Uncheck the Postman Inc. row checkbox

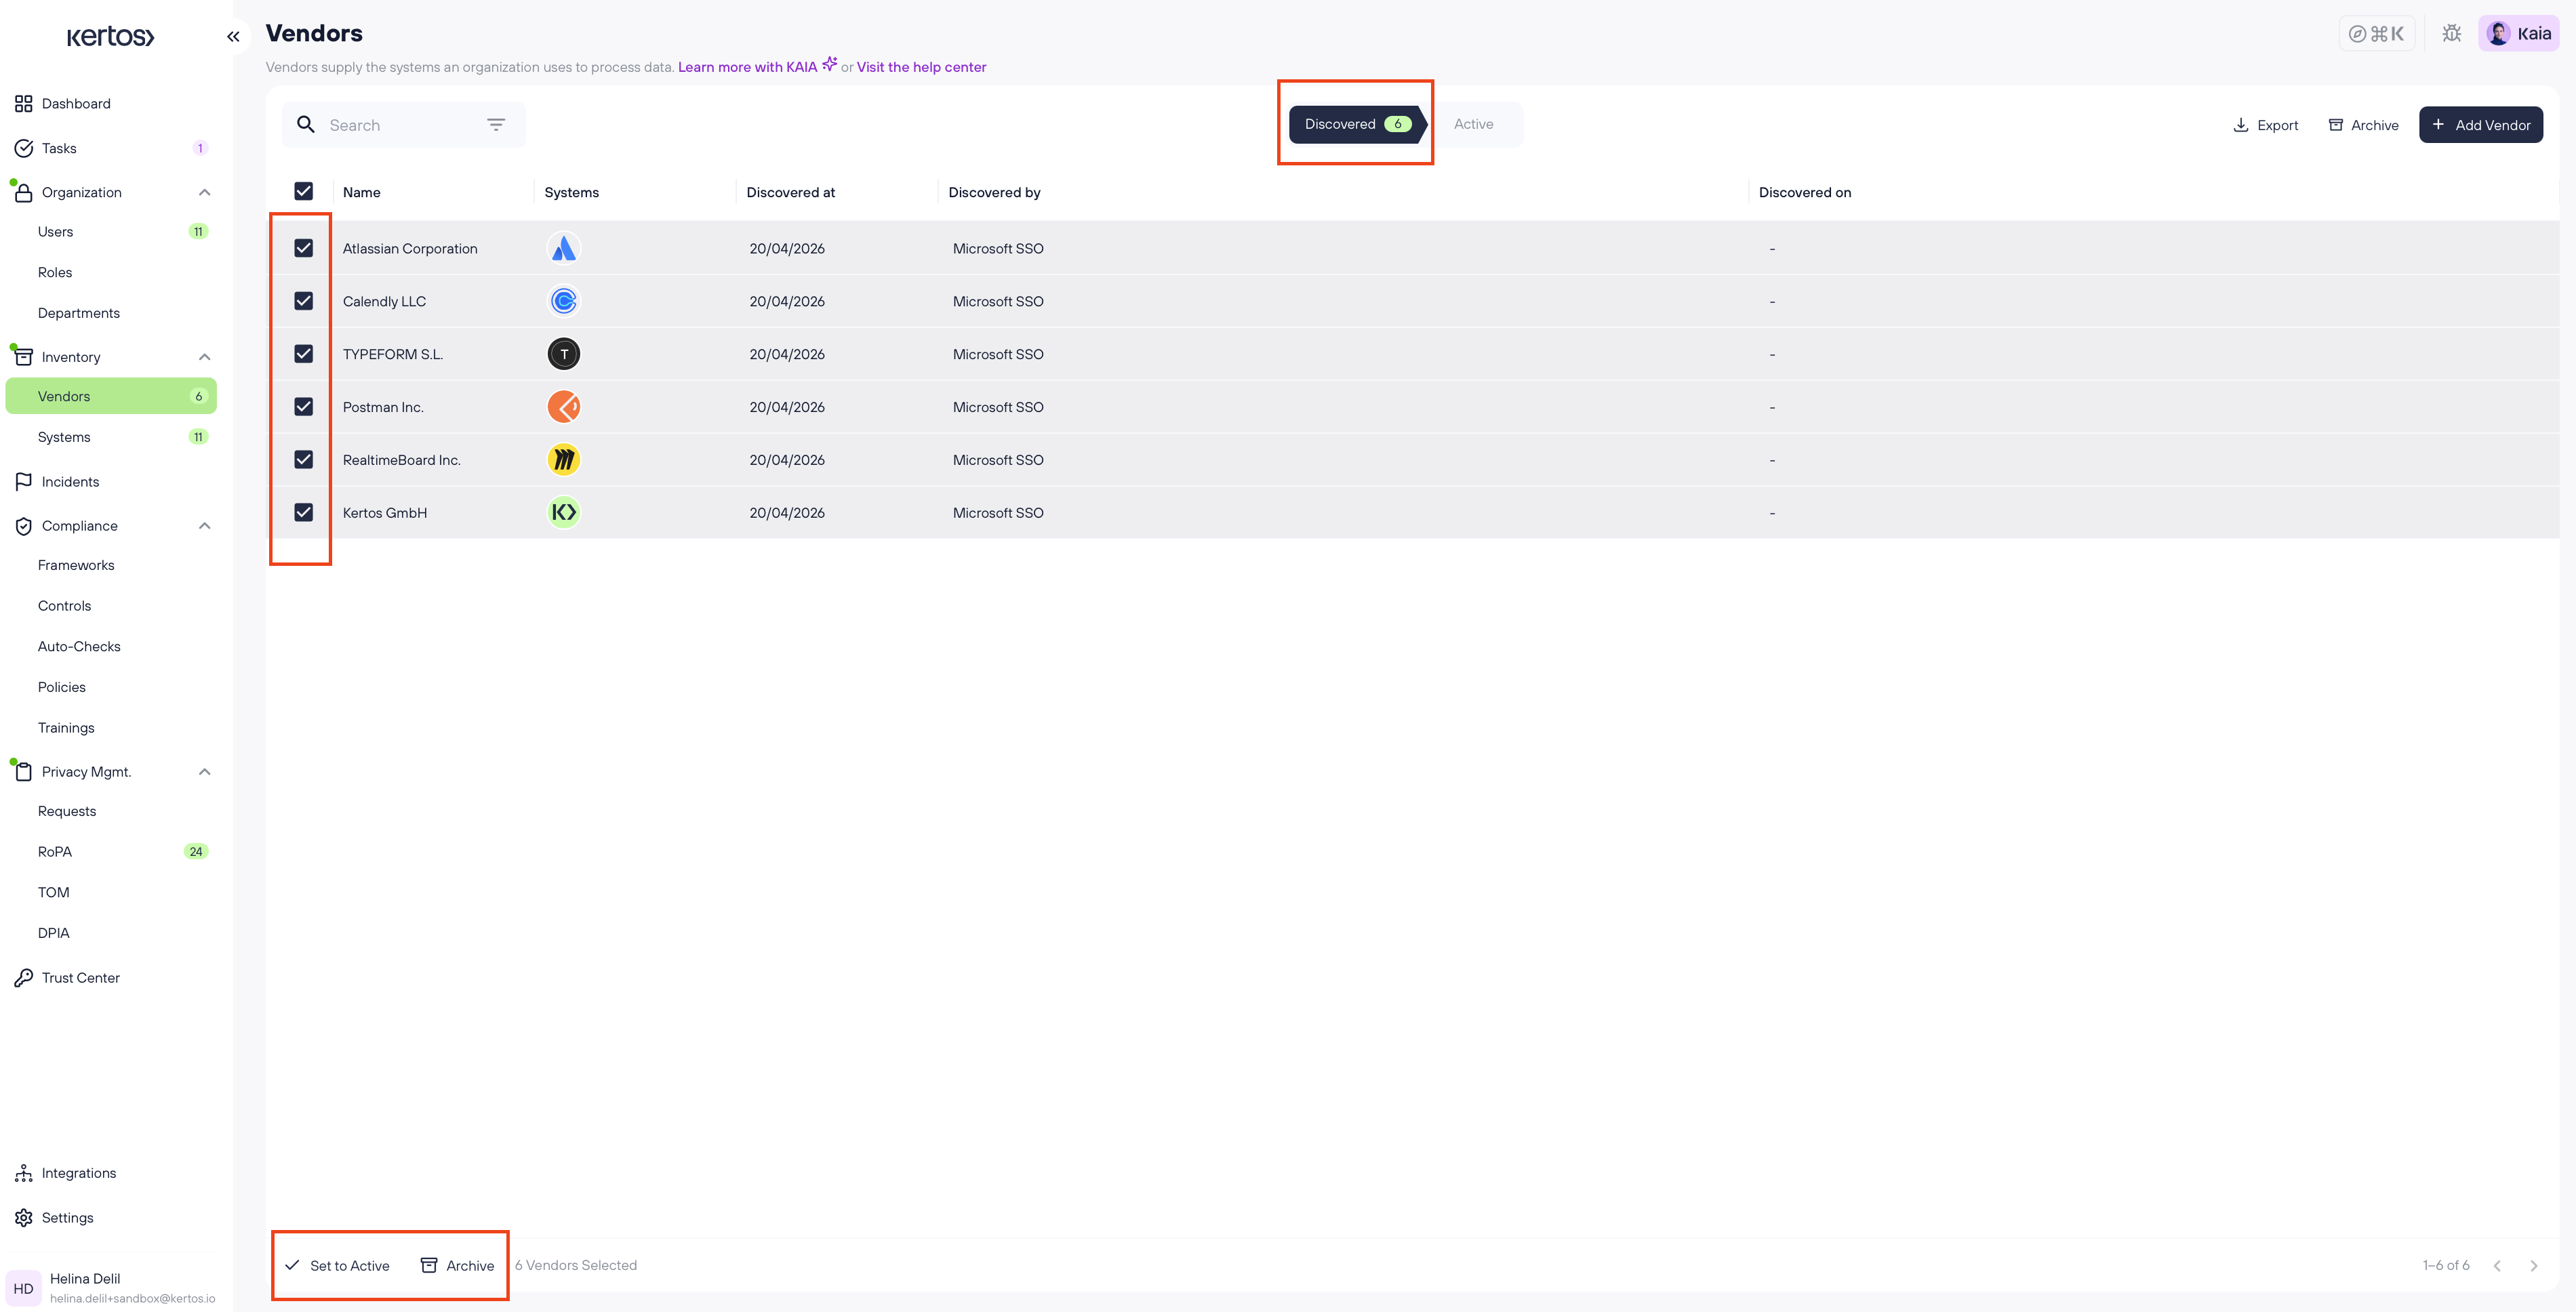pos(304,407)
